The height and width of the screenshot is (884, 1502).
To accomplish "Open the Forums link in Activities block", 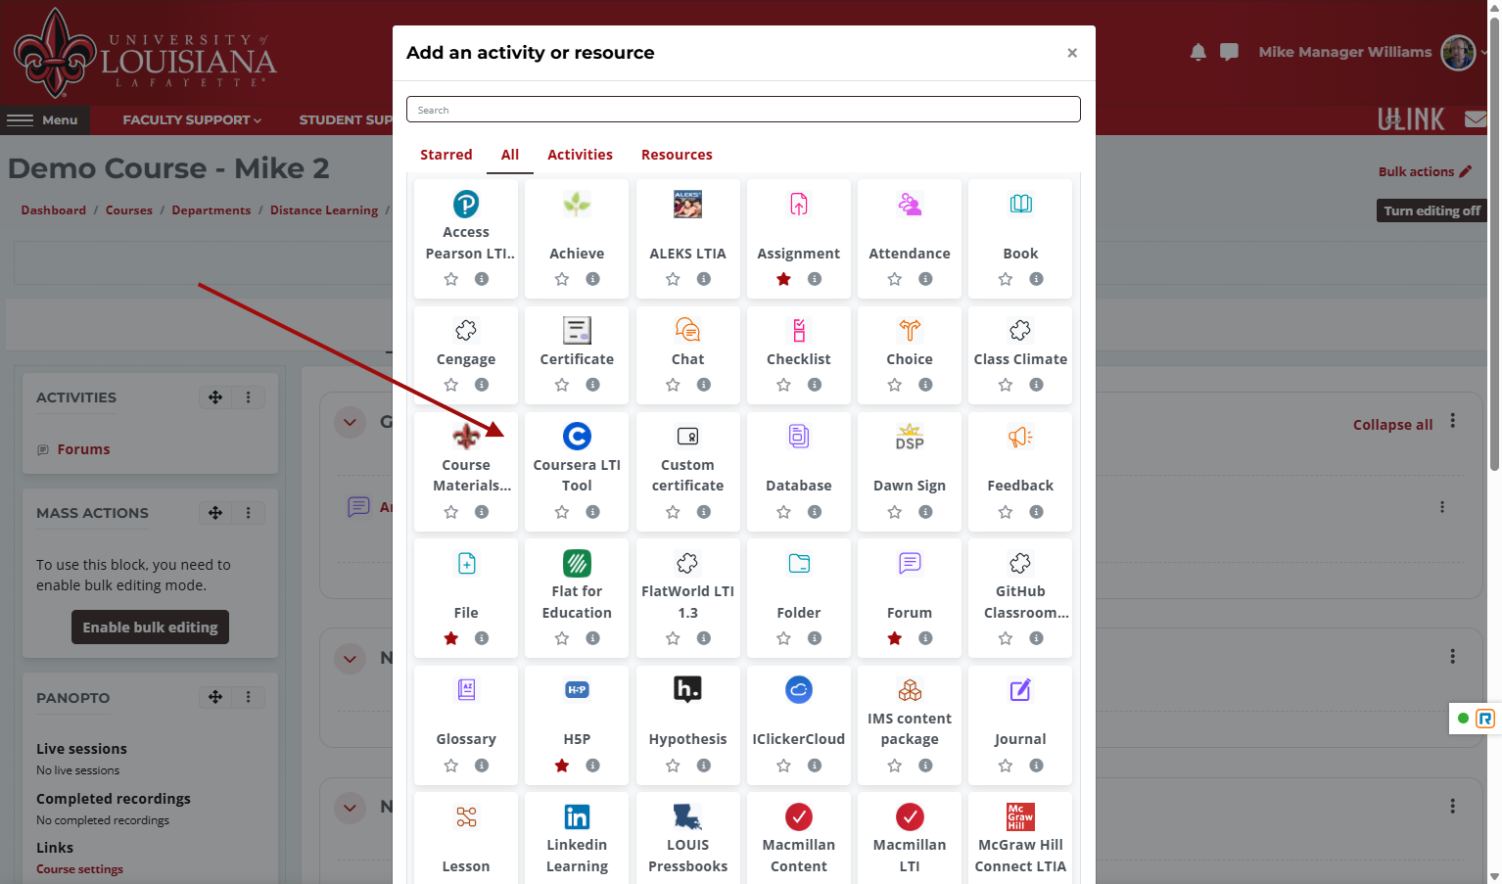I will tap(83, 449).
